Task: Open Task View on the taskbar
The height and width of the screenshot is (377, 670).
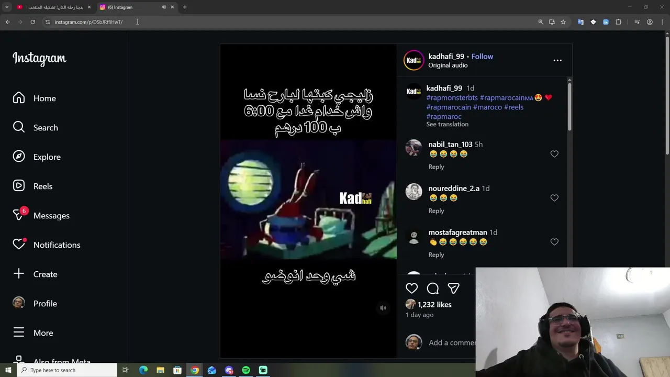Action: [x=126, y=370]
